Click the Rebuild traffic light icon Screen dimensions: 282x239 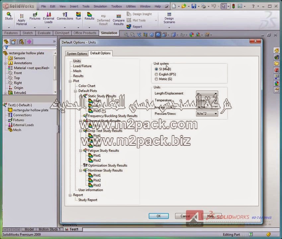coord(234,6)
